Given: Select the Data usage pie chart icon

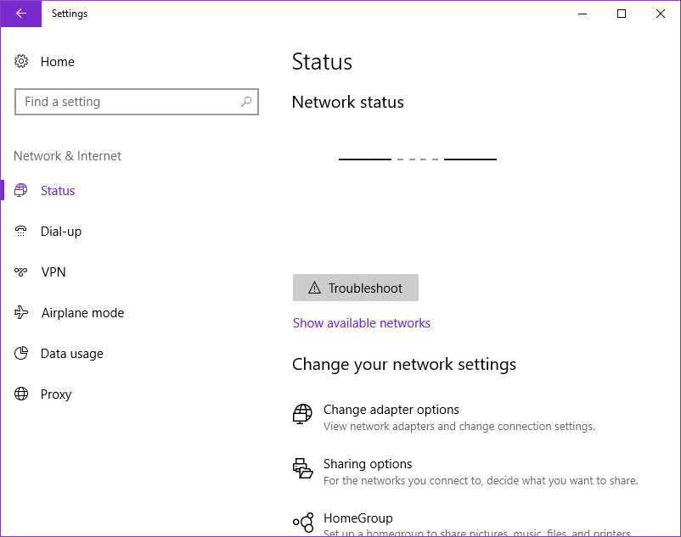Looking at the screenshot, I should pyautogui.click(x=21, y=353).
